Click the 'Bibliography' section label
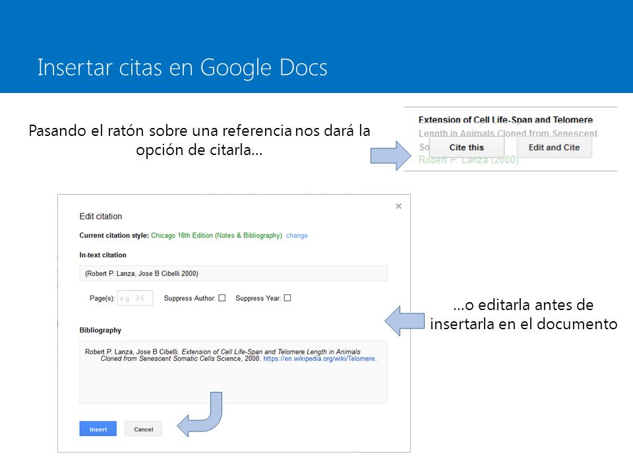The width and height of the screenshot is (633, 475). (100, 331)
